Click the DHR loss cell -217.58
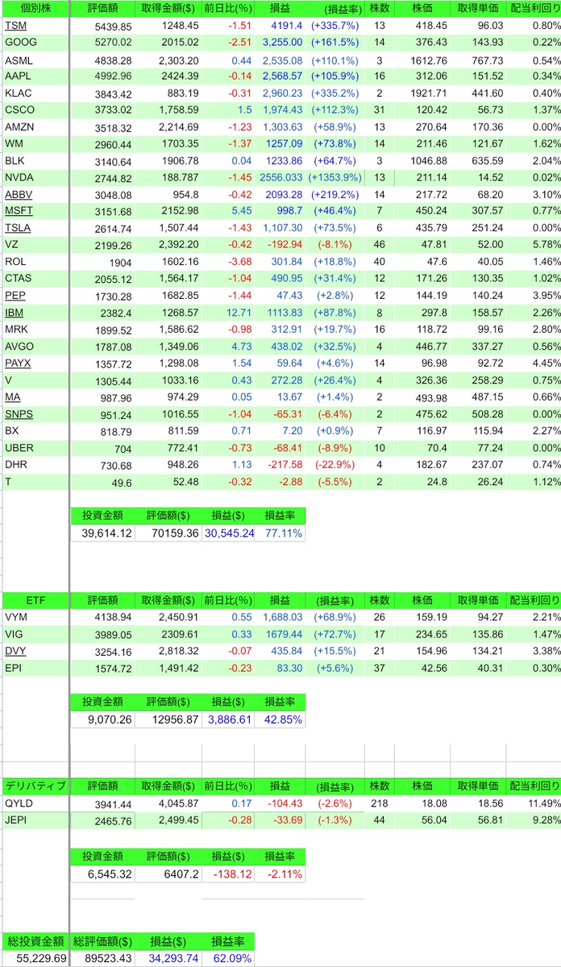Viewport: 561px width, 967px height. click(280, 464)
